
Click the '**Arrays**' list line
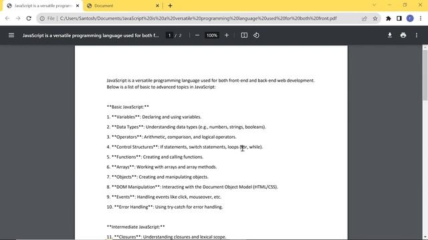[x=162, y=167]
